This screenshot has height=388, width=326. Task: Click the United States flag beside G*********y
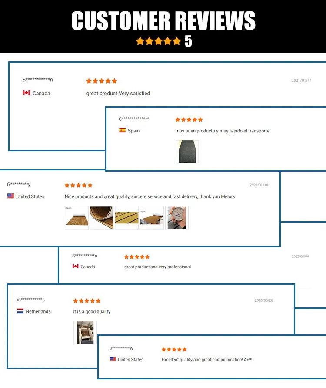10,196
